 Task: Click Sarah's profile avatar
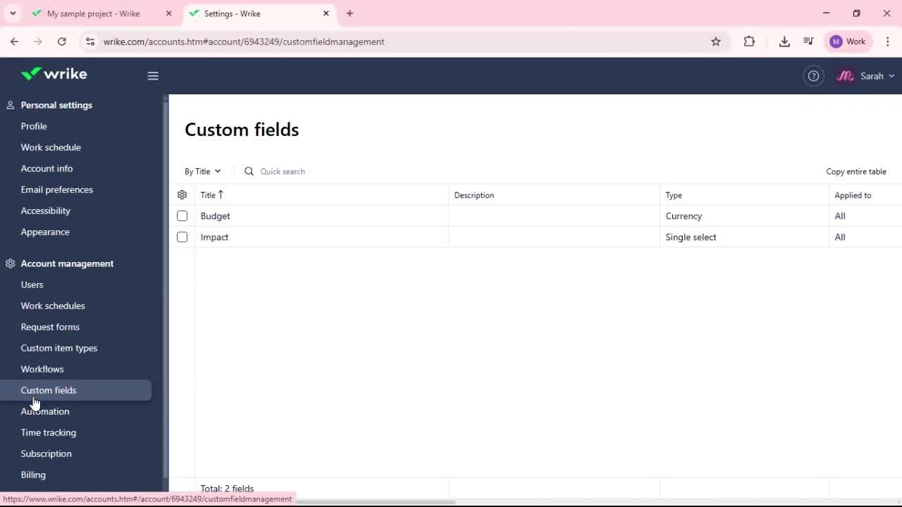click(845, 76)
